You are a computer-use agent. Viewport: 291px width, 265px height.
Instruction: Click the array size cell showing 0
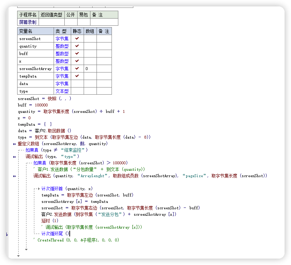click(90, 69)
